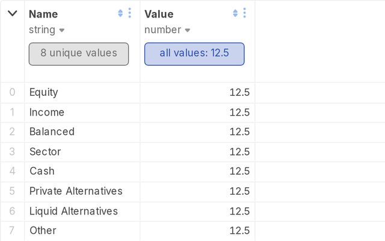This screenshot has height=241, width=385.
Task: Click row index 0 in the gutter
Action: tap(12, 92)
